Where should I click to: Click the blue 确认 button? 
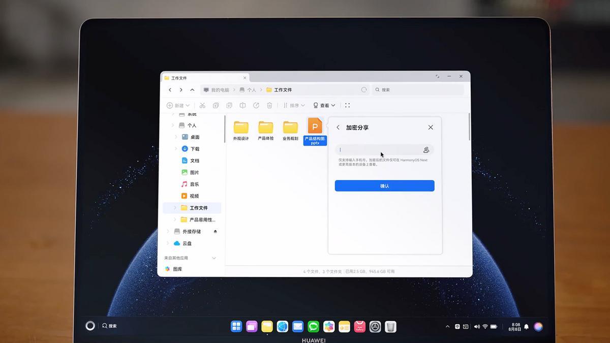pyautogui.click(x=385, y=186)
